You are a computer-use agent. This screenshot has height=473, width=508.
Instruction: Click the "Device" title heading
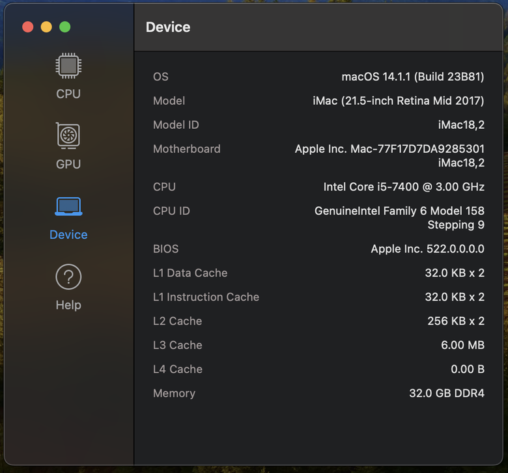click(168, 27)
